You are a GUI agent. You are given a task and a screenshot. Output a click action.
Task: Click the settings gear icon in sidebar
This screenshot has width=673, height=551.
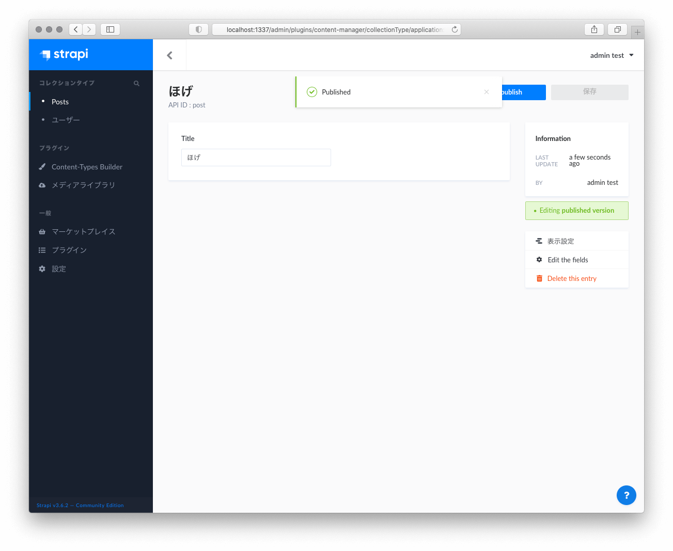pyautogui.click(x=42, y=269)
